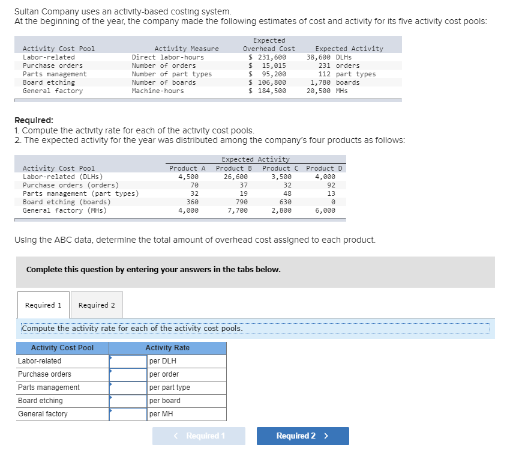Select the Required 1 tab
Viewport: 507px width, 465px height.
43,305
